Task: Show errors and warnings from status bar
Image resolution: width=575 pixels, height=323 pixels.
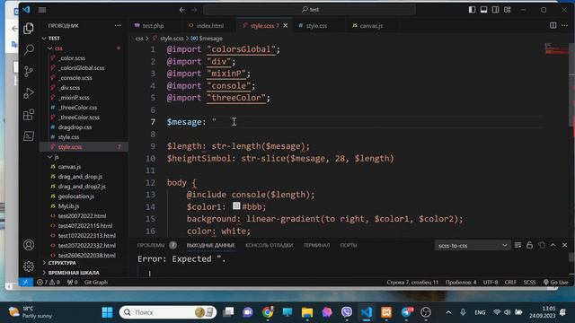Action: coord(48,283)
